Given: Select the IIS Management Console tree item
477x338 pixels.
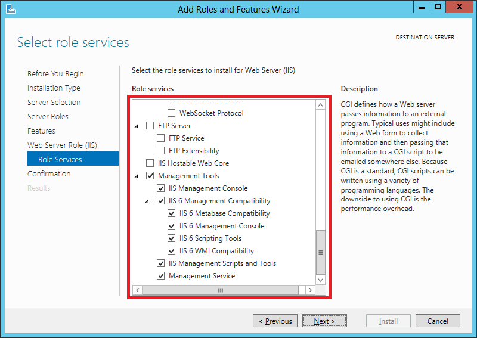Looking at the screenshot, I should tap(207, 188).
